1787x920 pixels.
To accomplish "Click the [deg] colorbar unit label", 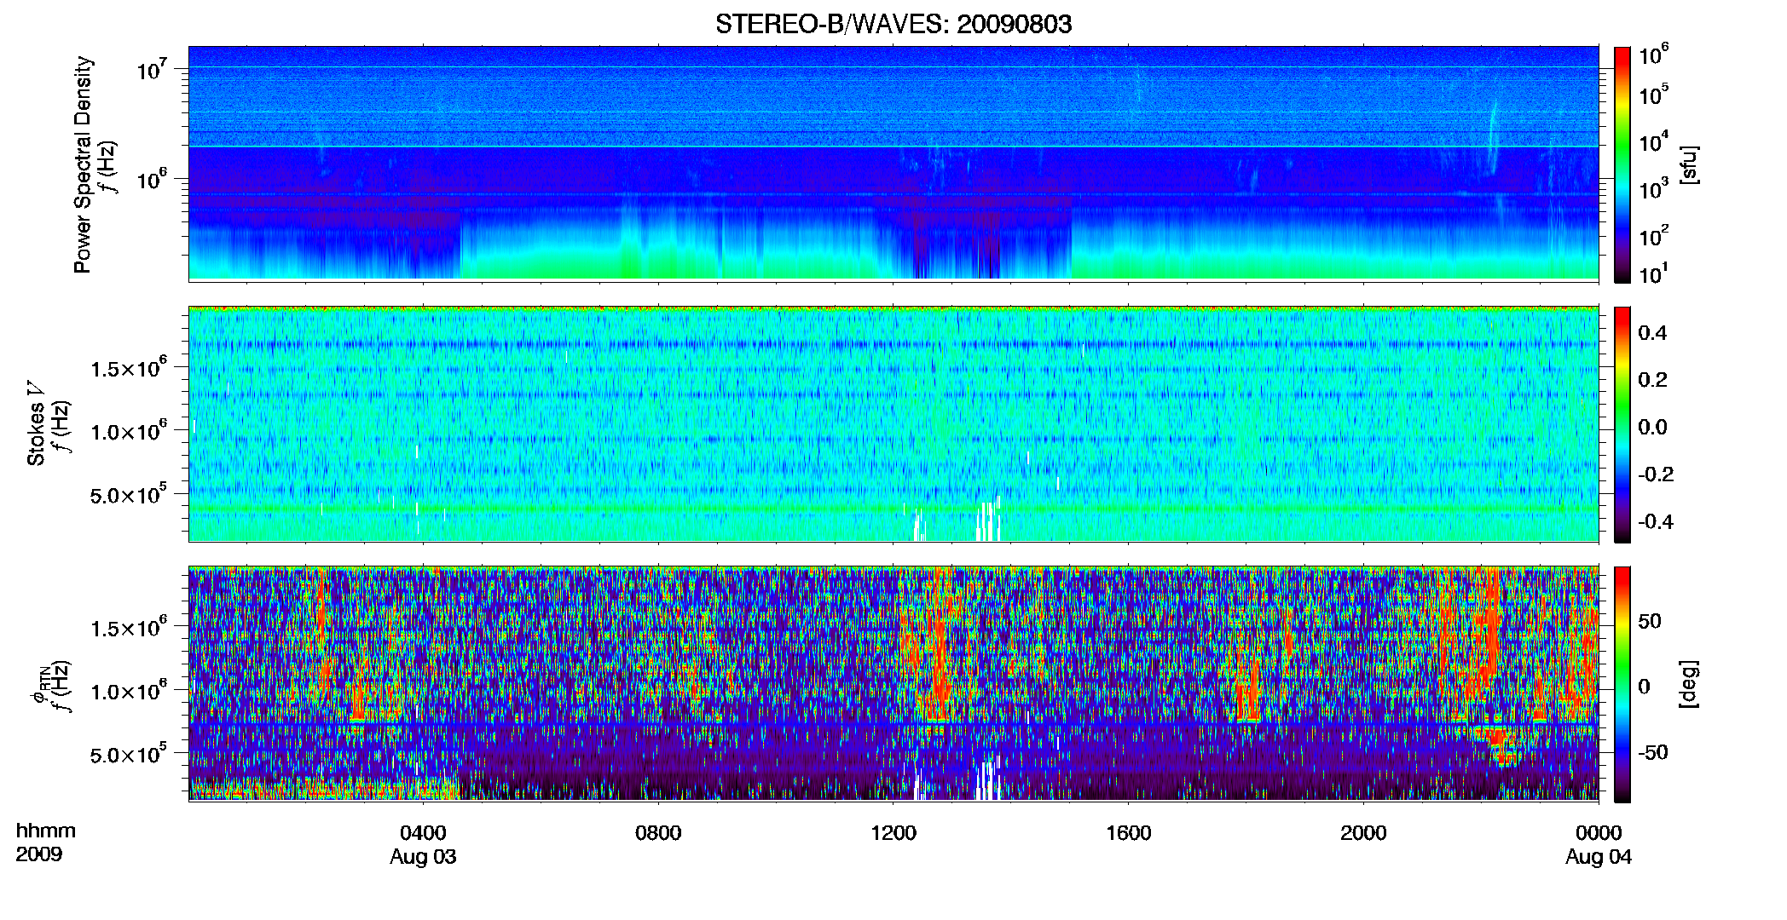I will pos(1689,684).
